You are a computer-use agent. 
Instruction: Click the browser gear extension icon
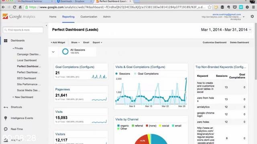point(247,7)
